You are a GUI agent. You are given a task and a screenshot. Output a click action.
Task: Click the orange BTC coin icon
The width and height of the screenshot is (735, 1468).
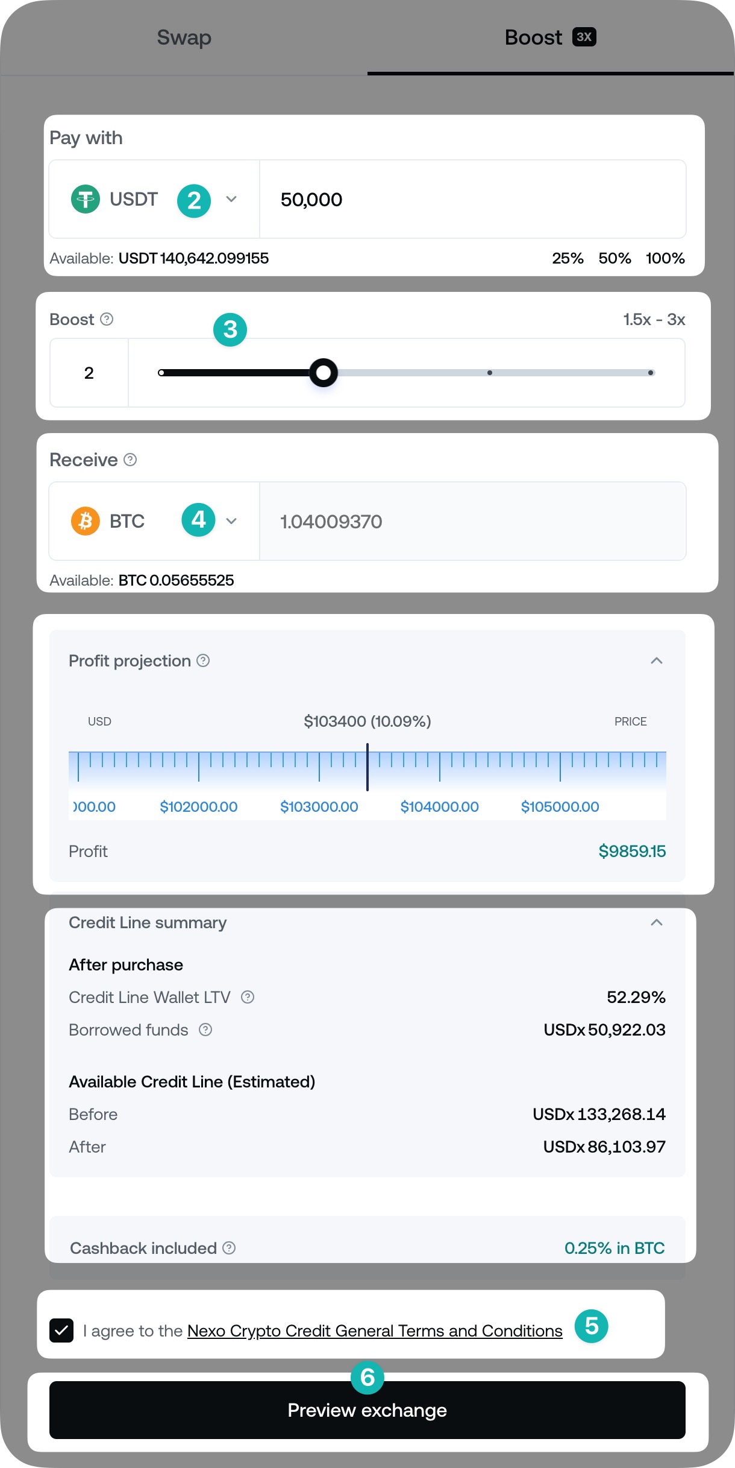point(86,520)
